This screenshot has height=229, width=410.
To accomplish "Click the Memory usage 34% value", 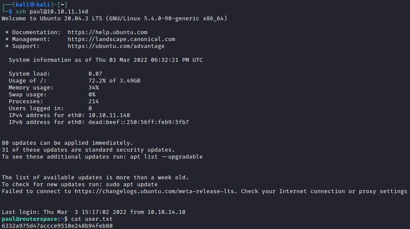I will 94,88.
